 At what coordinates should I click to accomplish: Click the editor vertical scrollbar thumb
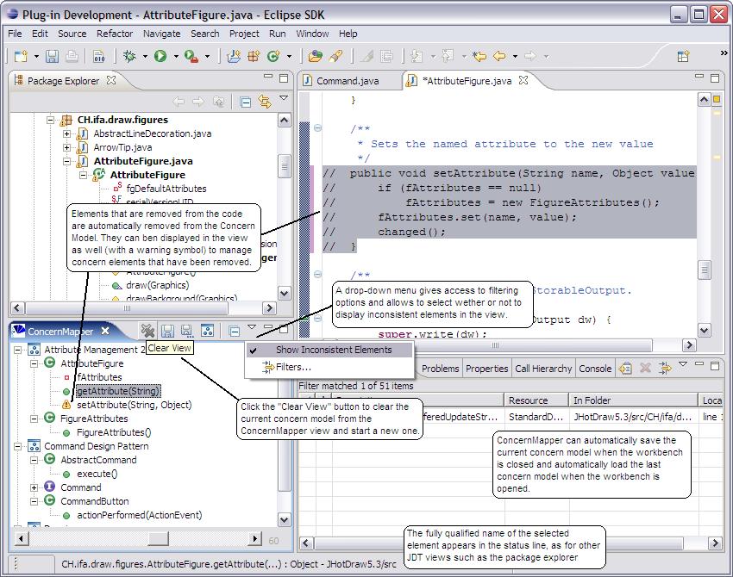tap(704, 270)
